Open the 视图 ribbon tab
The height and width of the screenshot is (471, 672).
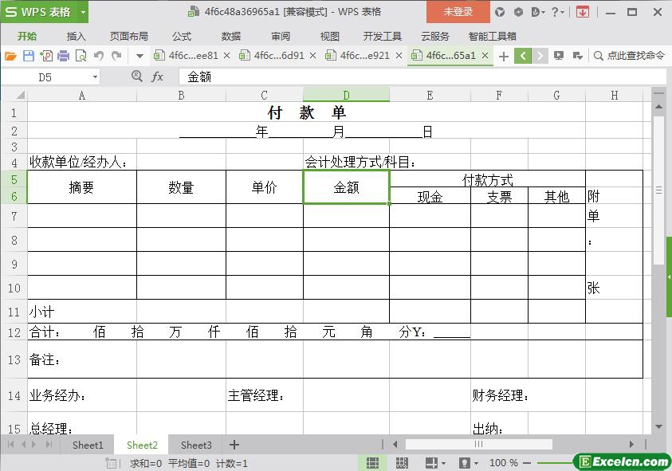[329, 37]
